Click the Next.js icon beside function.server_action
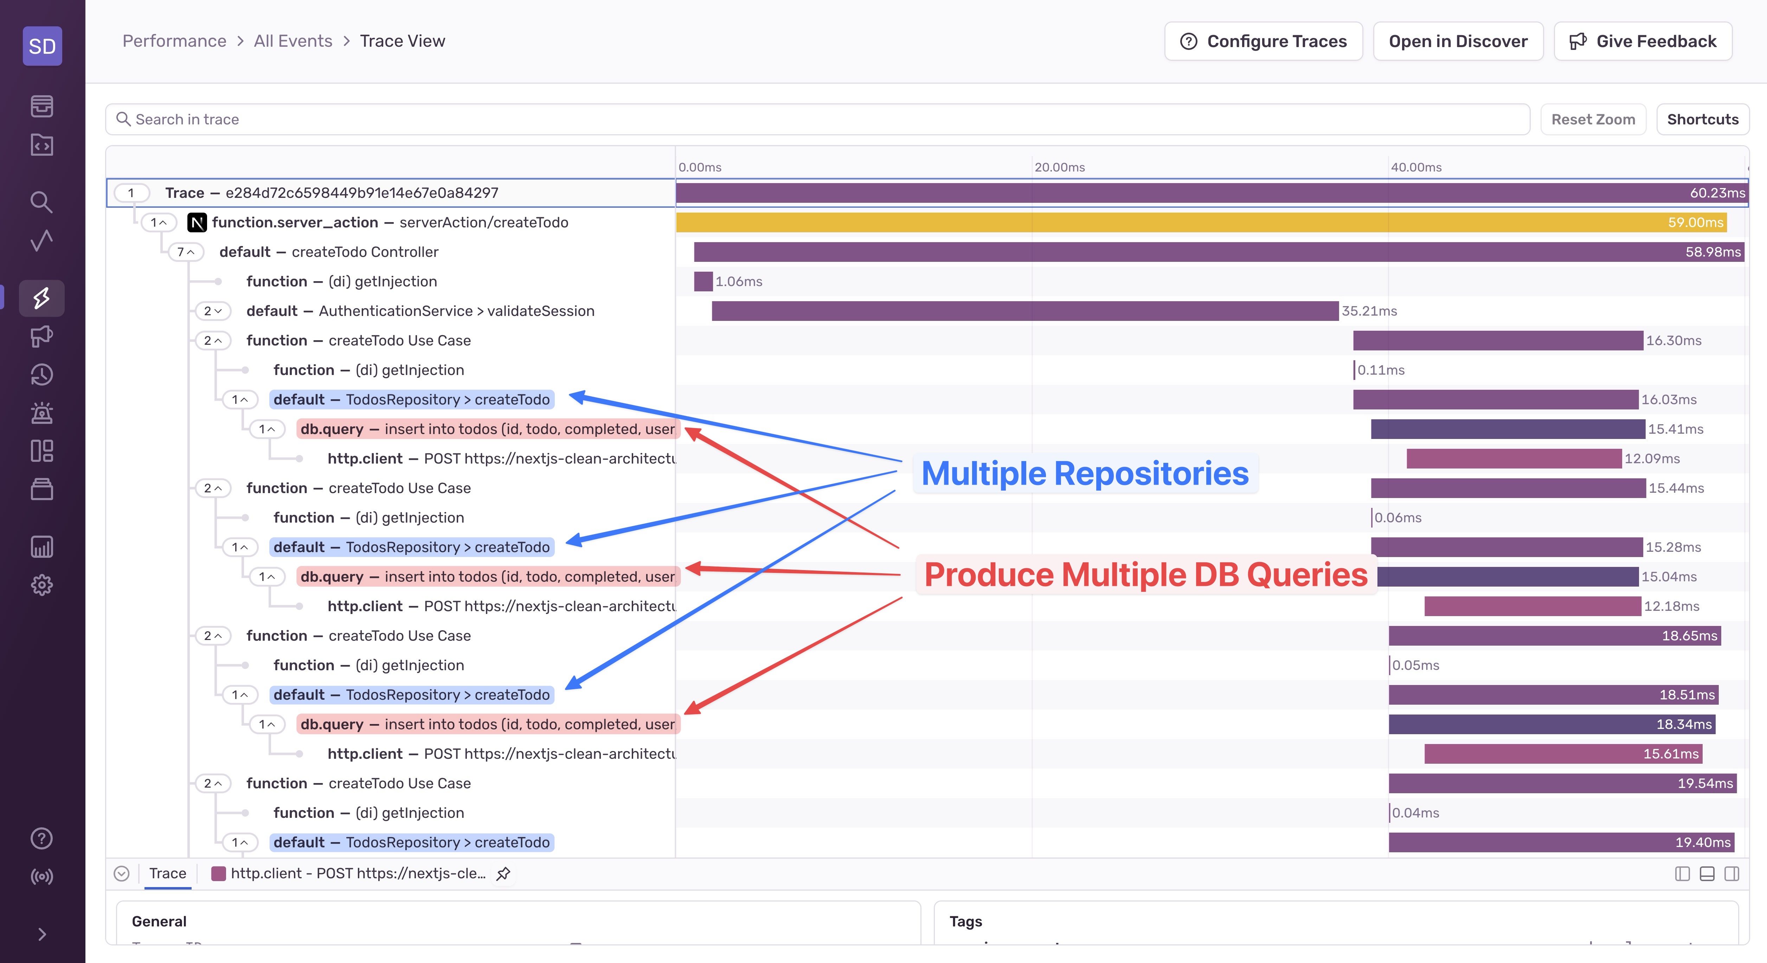The width and height of the screenshot is (1767, 963). (197, 222)
